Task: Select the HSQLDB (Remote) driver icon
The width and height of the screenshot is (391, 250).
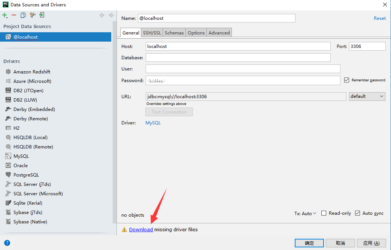Action: pyautogui.click(x=8, y=147)
